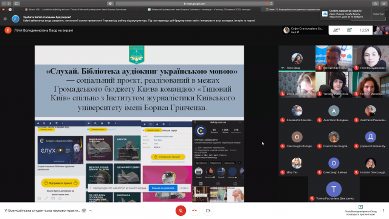
Task: Click the Safari compass icon in banner
Action: point(15,19)
